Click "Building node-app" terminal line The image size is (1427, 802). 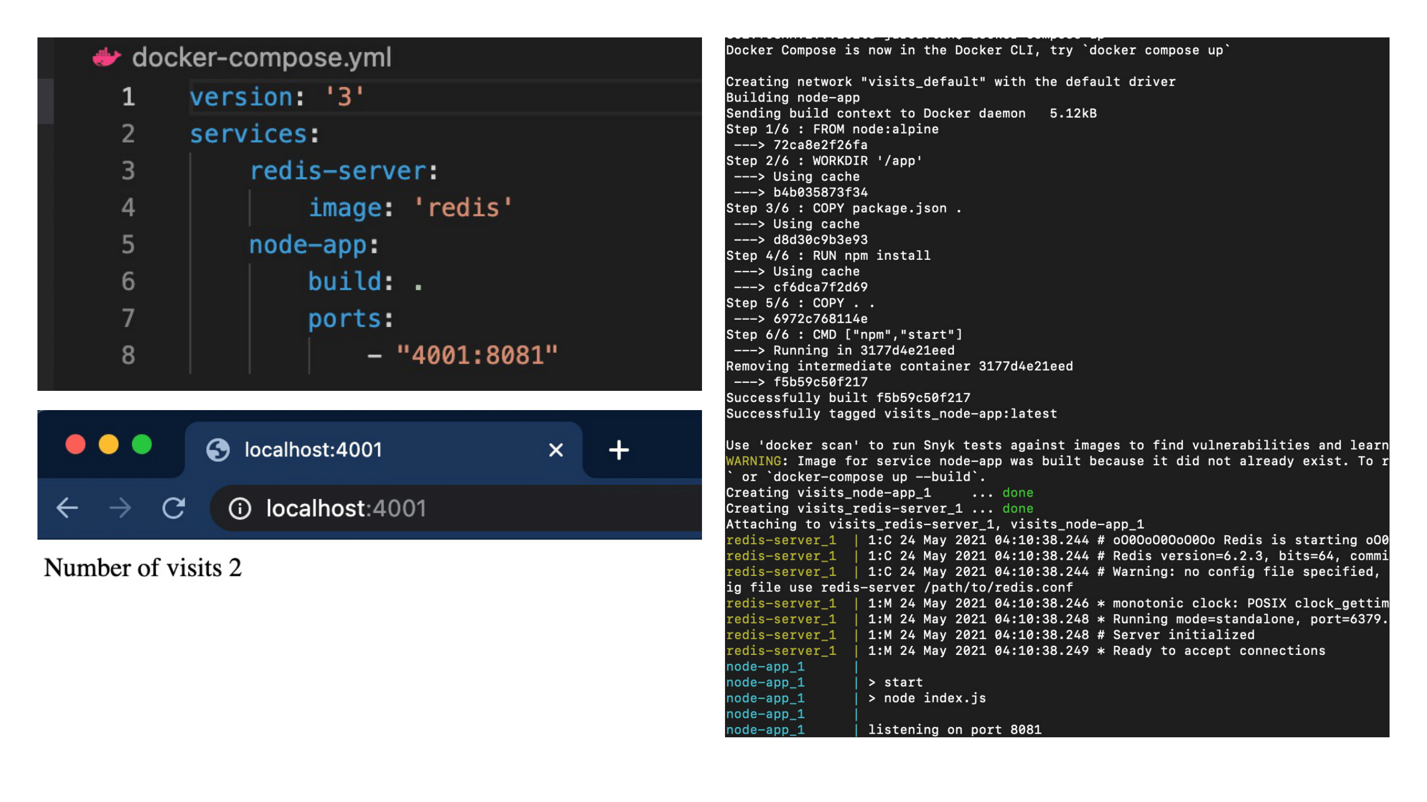(793, 97)
